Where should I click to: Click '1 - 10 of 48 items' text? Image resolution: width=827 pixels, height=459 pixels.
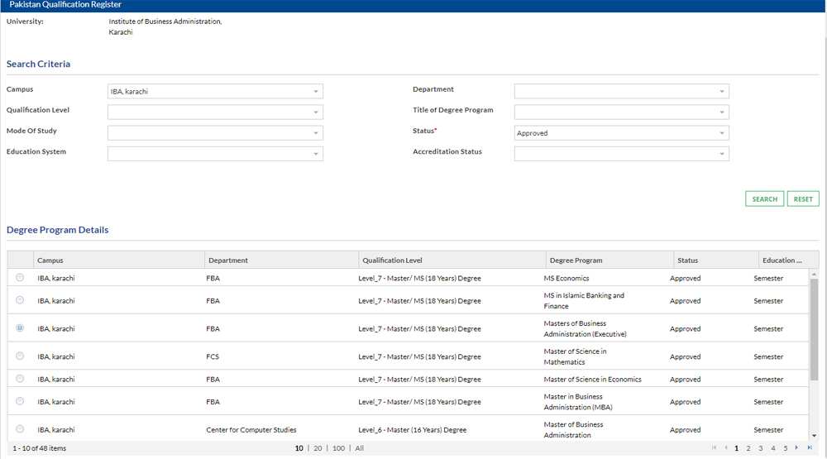click(40, 448)
